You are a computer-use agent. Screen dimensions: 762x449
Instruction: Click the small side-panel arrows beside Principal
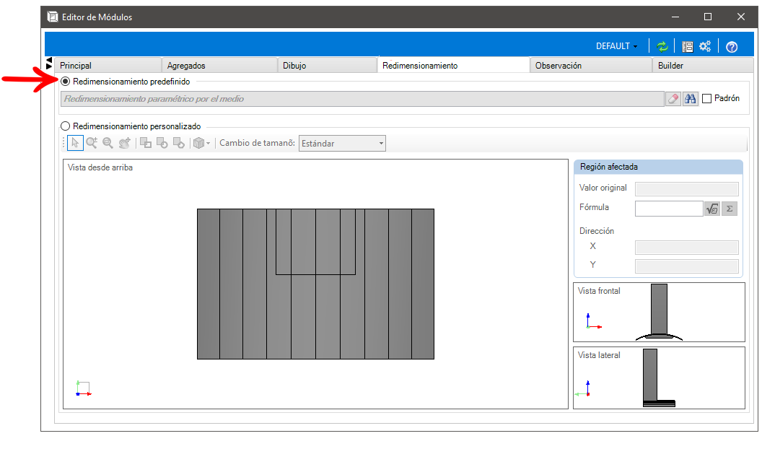(x=48, y=63)
